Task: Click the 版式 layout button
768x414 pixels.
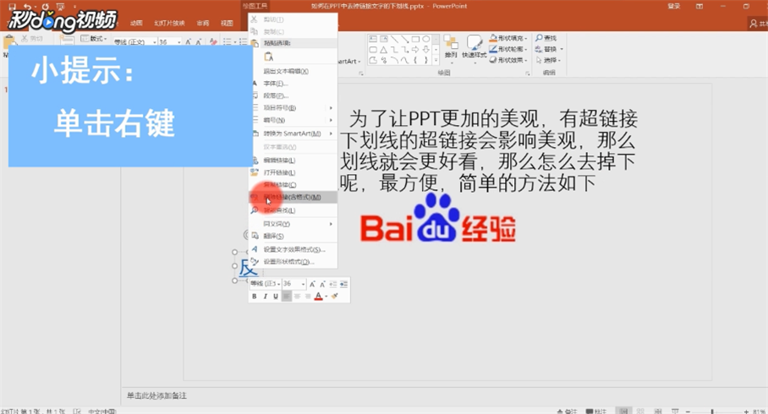Action: pyautogui.click(x=94, y=38)
